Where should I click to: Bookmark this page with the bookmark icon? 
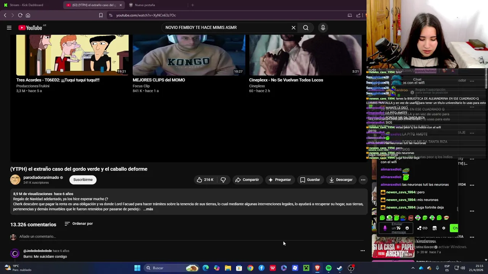(101, 15)
